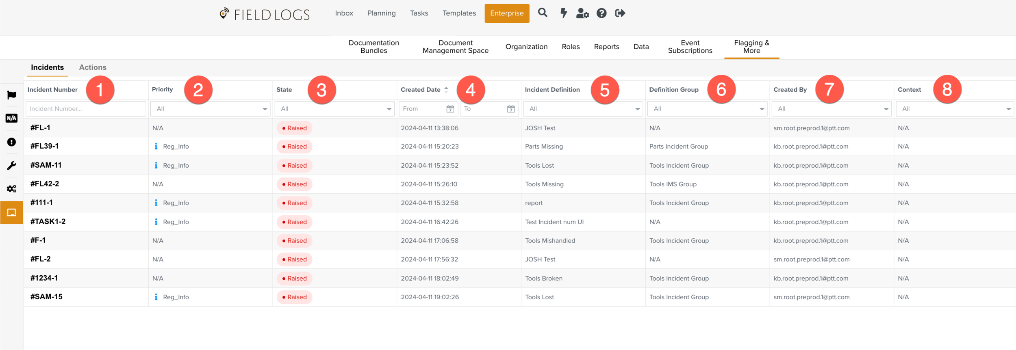Go to Inbox menu

coord(344,13)
